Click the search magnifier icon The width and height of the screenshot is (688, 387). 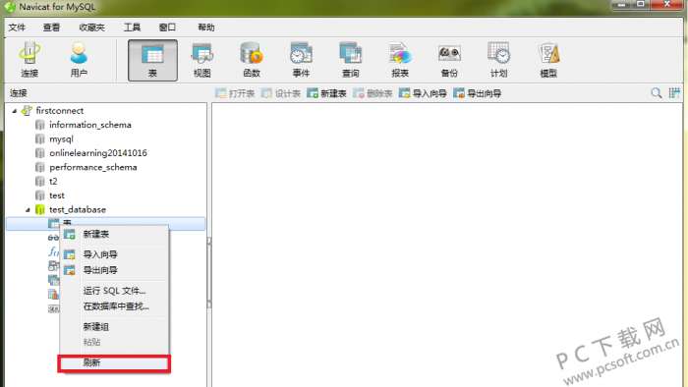[657, 93]
